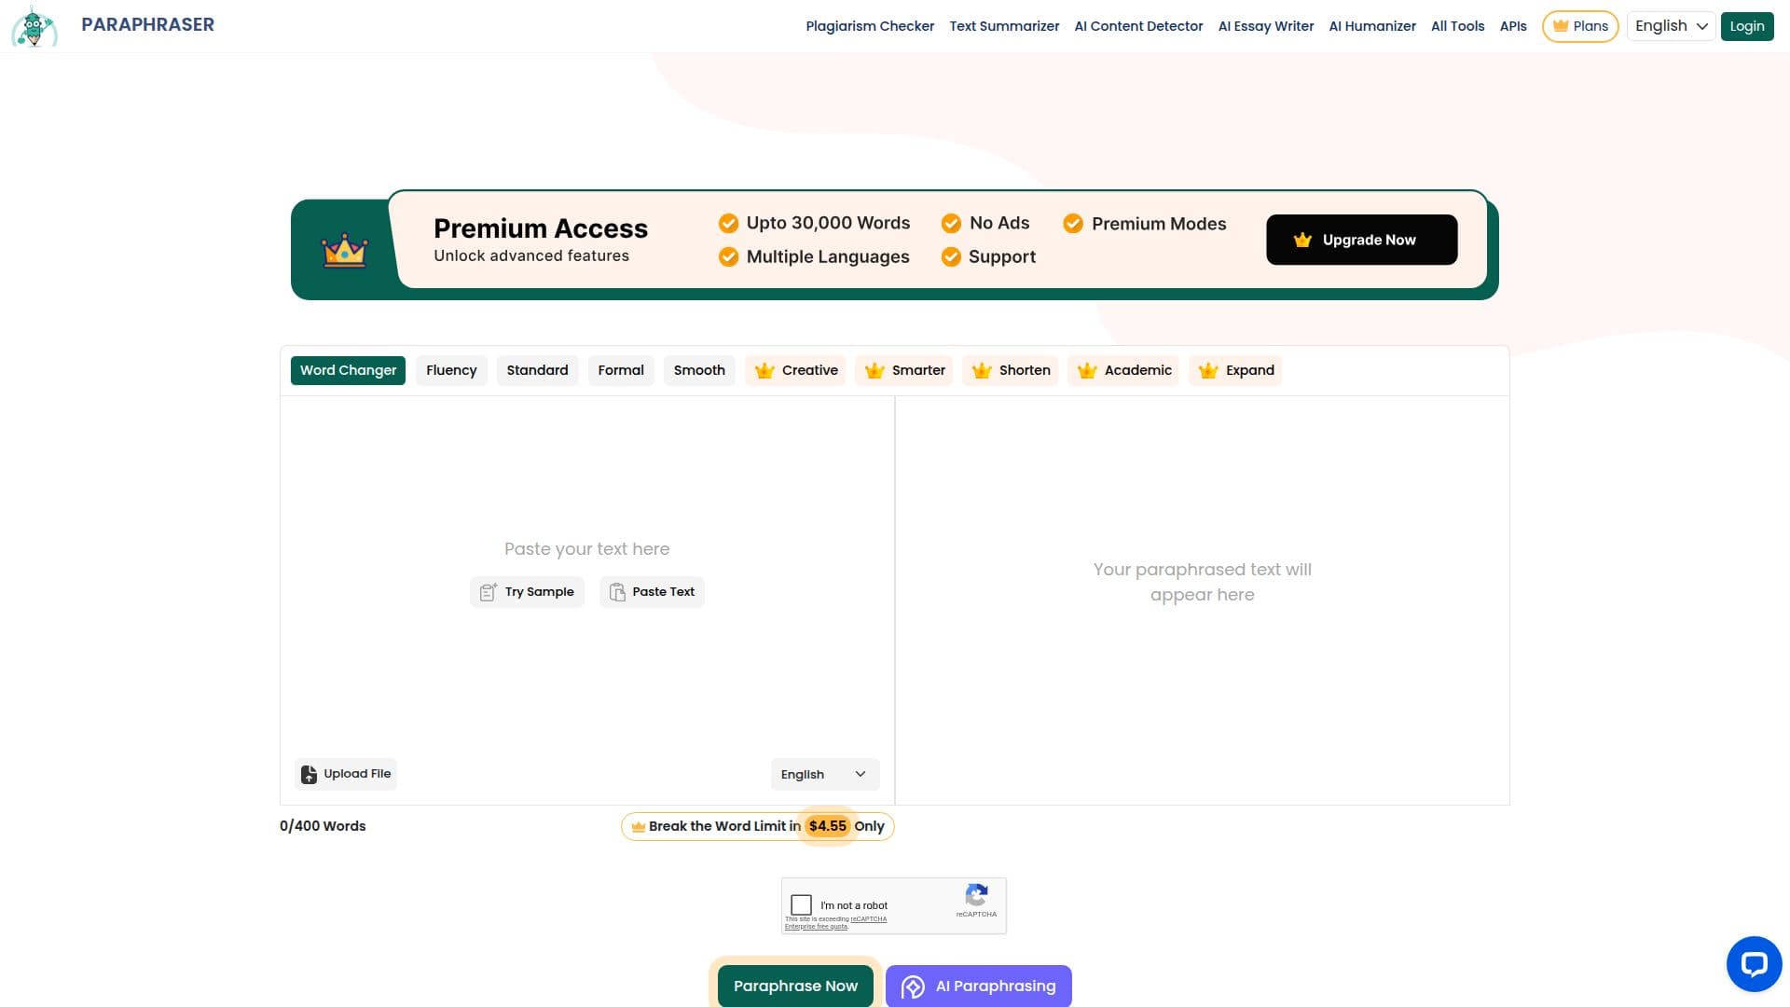Click the Paraphraser mascot logo icon

coord(34,26)
